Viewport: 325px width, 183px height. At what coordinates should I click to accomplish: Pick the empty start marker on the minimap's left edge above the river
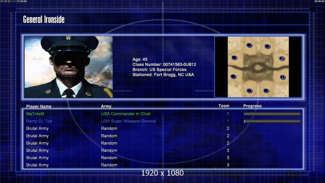[234, 58]
